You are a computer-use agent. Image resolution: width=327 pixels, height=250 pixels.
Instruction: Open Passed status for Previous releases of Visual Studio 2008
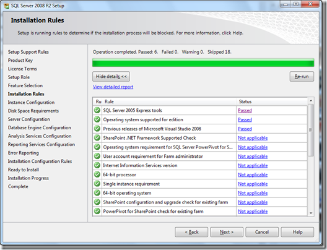pos(245,129)
